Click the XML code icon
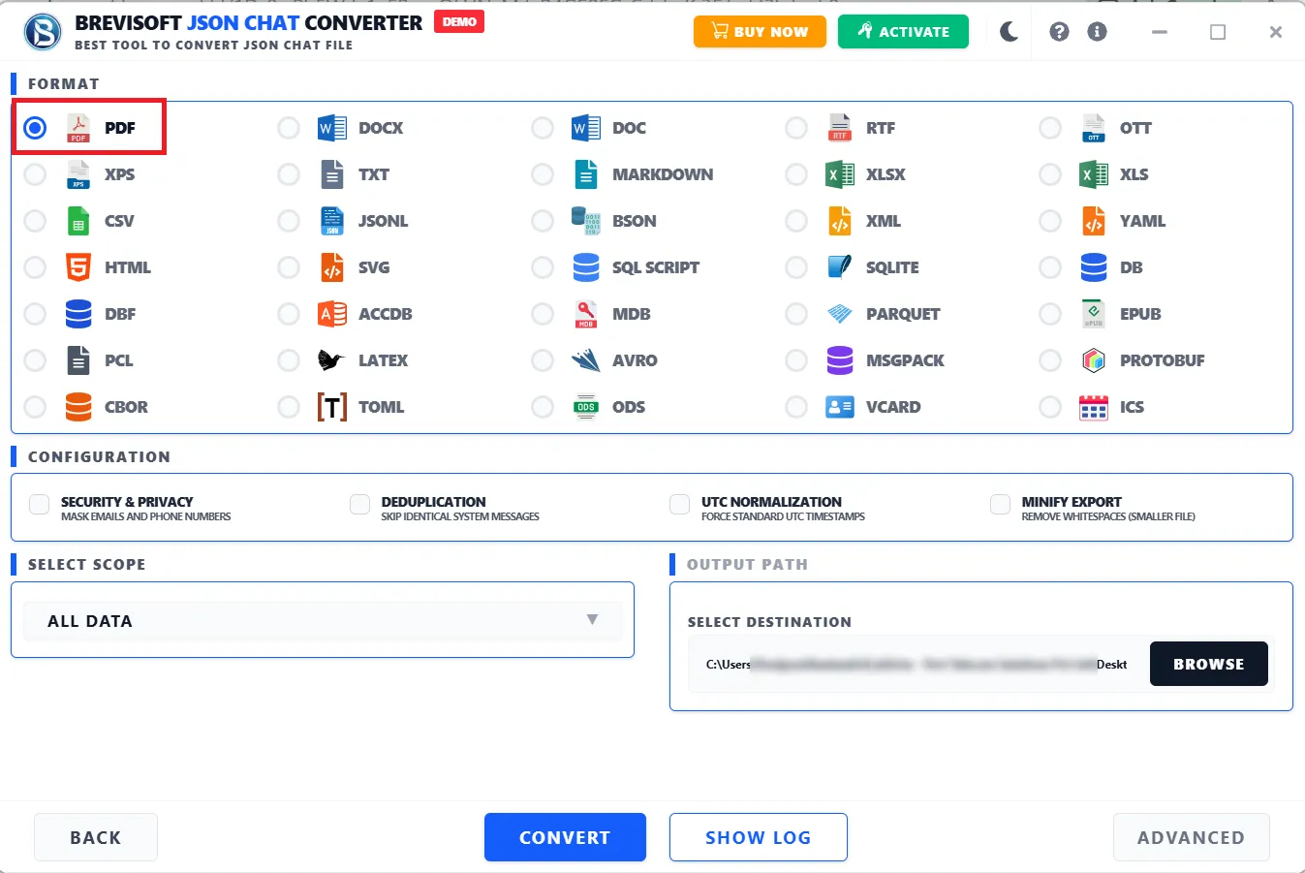The width and height of the screenshot is (1305, 873). click(840, 221)
